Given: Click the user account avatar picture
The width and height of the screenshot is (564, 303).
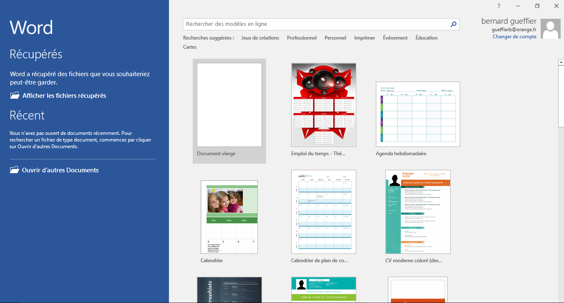Looking at the screenshot, I should (x=551, y=29).
